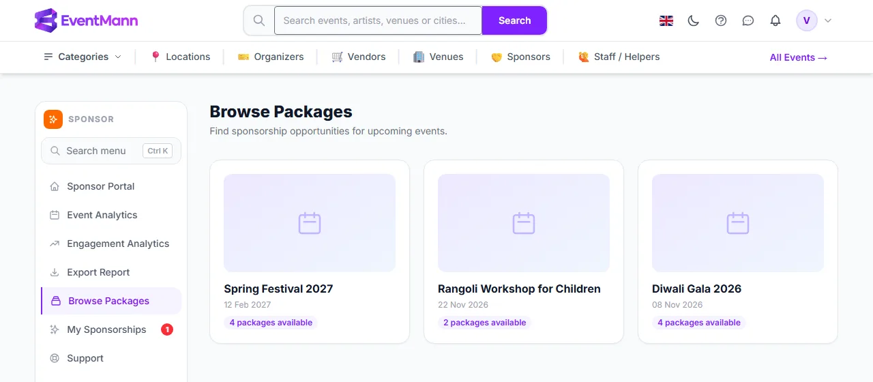Screen dimensions: 873x382
Task: Open language selector UK flag
Action: click(666, 20)
